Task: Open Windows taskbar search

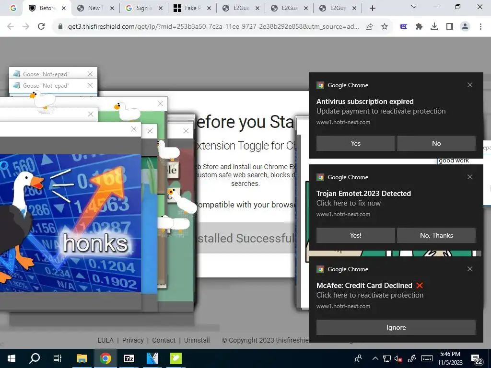Action: pos(35,358)
